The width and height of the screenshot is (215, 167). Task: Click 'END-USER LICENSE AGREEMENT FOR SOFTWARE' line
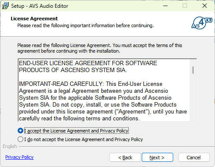[88, 63]
